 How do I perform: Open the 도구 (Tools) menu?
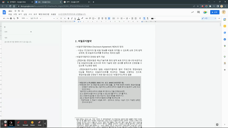pyautogui.click(x=35, y=14)
